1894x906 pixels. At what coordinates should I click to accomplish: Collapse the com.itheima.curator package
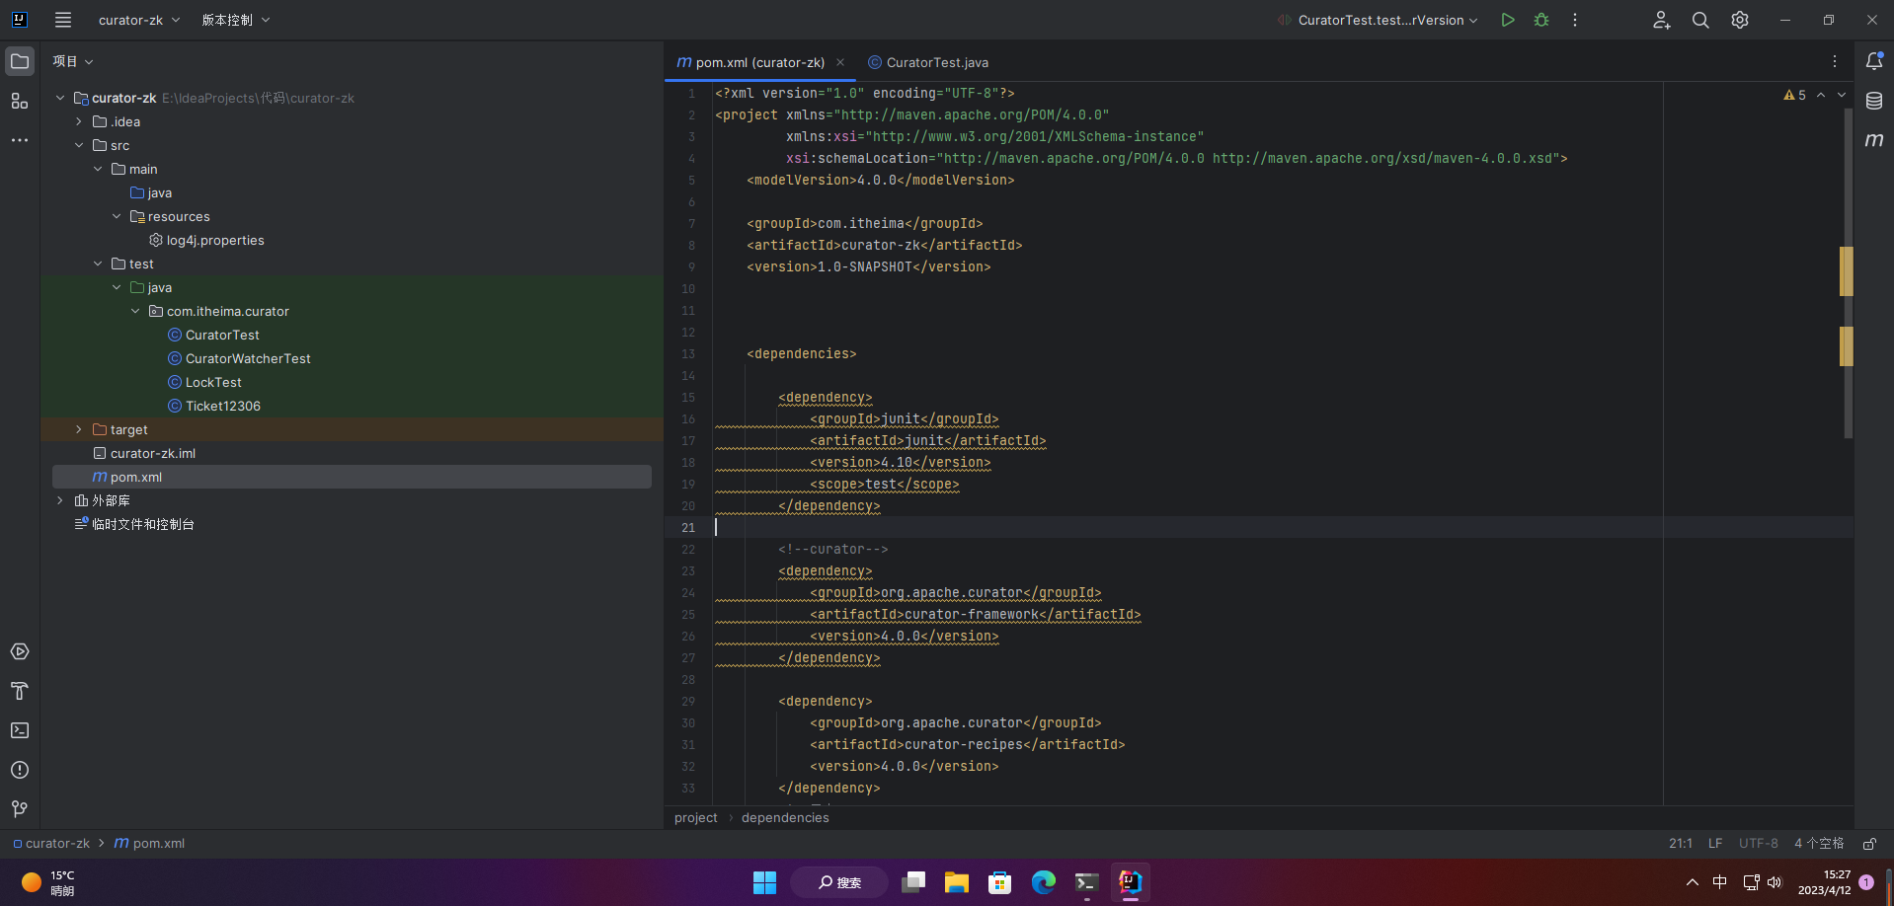pos(135,311)
